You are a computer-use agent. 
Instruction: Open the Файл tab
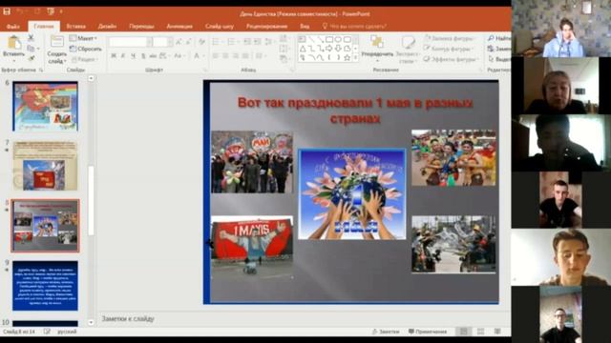pyautogui.click(x=12, y=27)
